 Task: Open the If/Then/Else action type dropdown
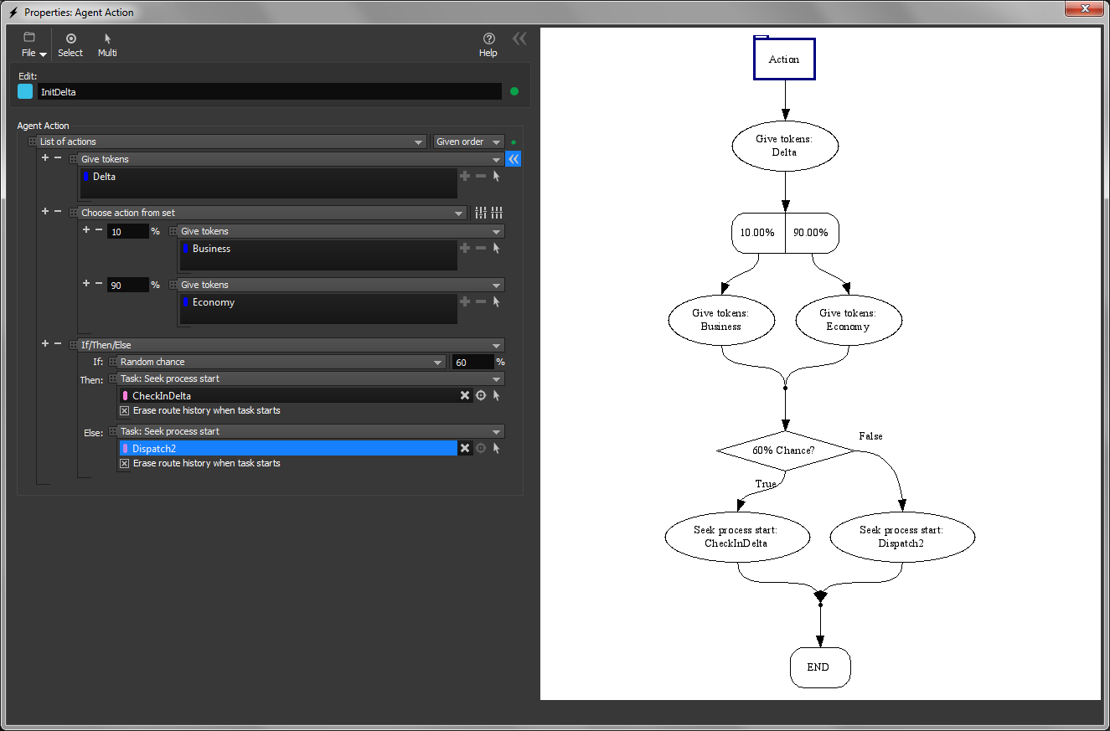click(x=291, y=345)
